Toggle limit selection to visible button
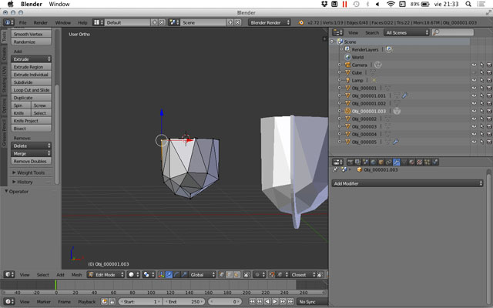493x308 pixels. pyautogui.click(x=246, y=275)
